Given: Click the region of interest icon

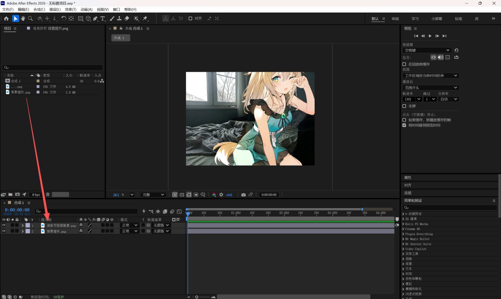Looking at the screenshot, I should (x=196, y=195).
